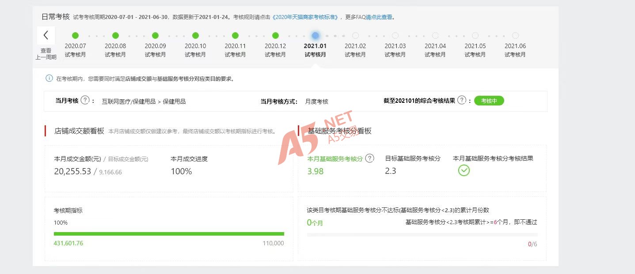Open the FAQ 请点此查看 link

click(379, 17)
